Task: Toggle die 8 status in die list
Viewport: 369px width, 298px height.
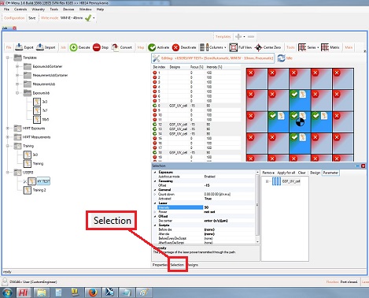Action: 155,106
